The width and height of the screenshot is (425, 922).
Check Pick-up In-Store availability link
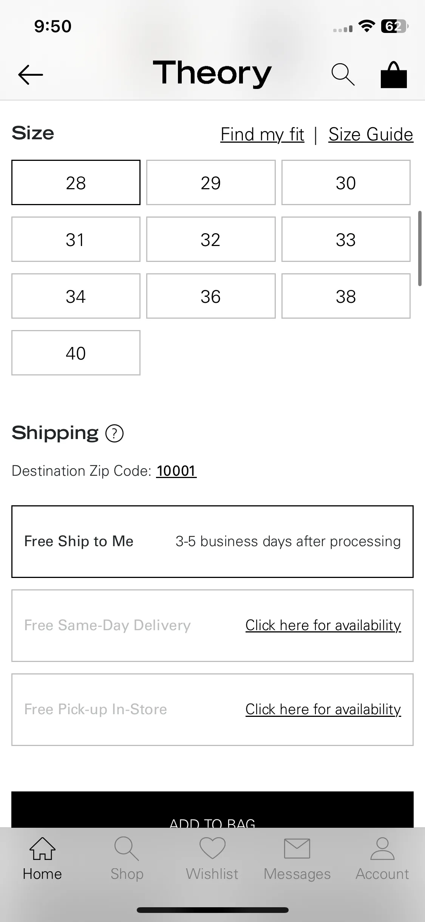coord(323,710)
